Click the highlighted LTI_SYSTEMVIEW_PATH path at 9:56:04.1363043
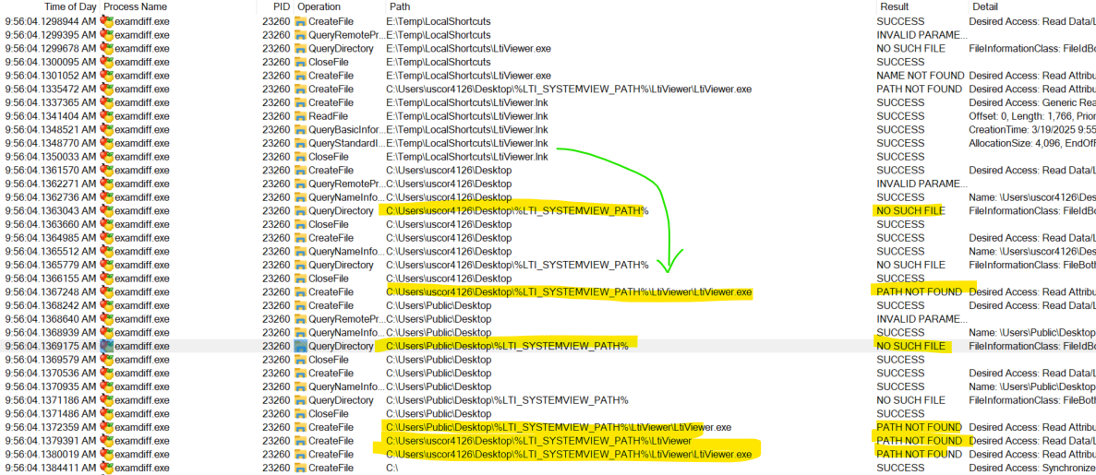This screenshot has width=1096, height=475. [x=517, y=211]
